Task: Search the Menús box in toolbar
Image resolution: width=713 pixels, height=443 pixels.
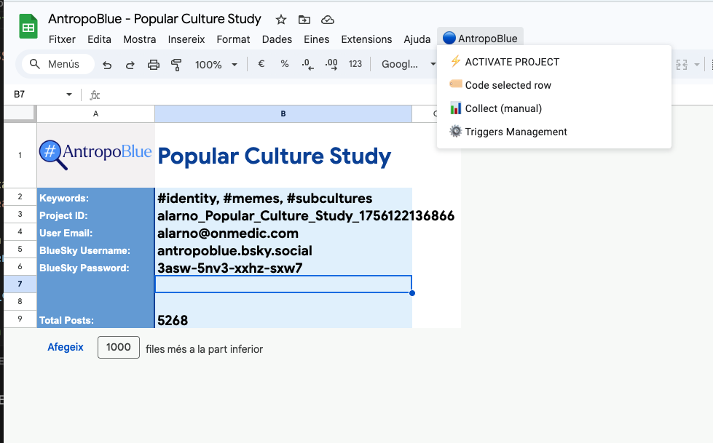Action: [58, 64]
